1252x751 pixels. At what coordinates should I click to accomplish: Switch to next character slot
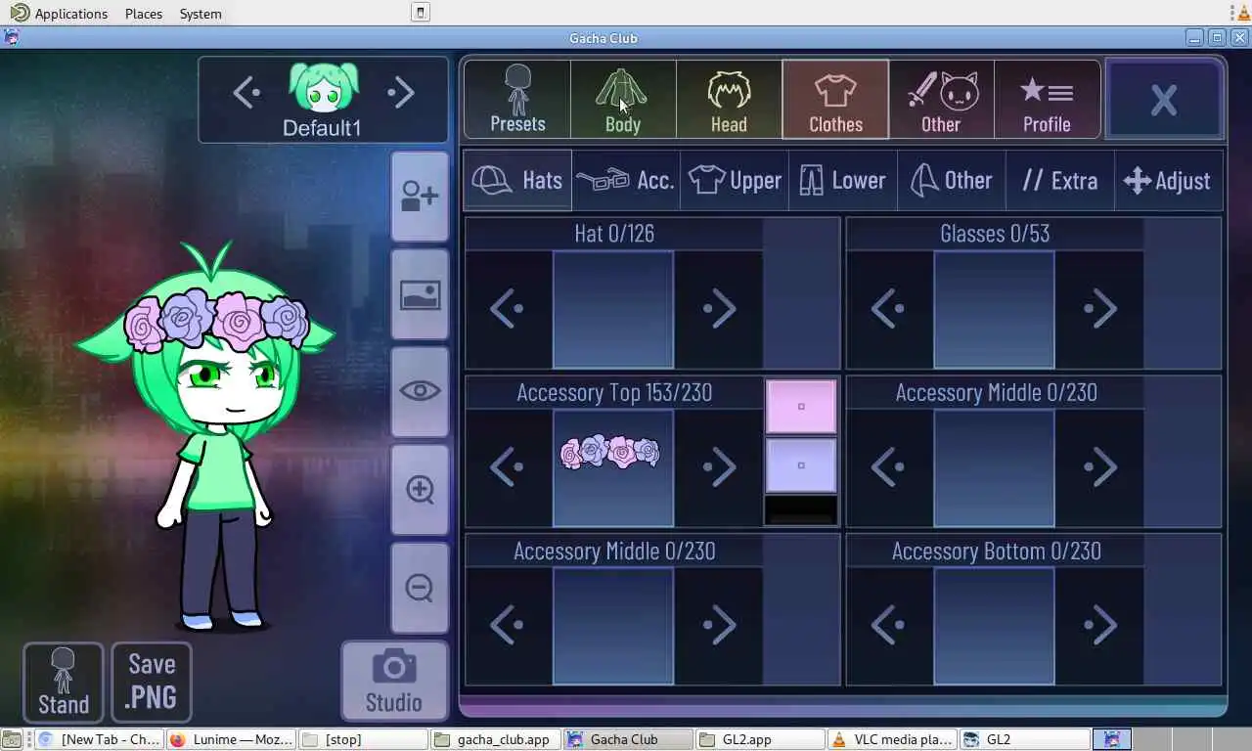click(401, 93)
